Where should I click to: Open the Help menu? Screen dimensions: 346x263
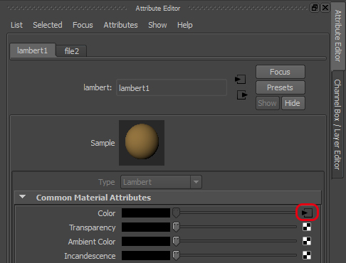coord(185,25)
